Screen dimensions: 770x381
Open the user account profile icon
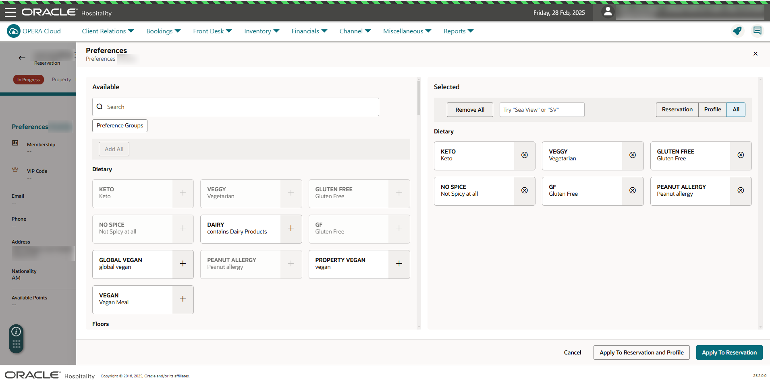(x=608, y=12)
